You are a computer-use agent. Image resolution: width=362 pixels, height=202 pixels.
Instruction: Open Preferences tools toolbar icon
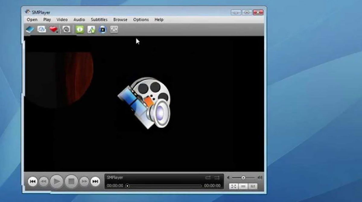(x=91, y=30)
